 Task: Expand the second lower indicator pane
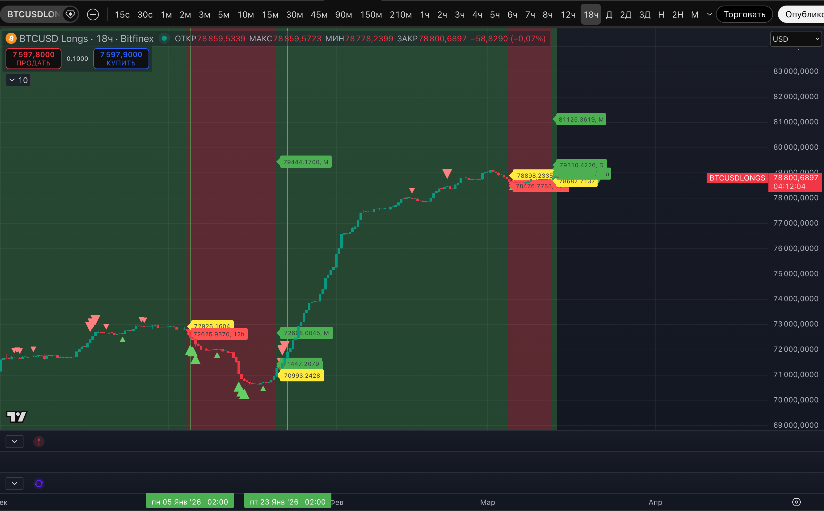pos(15,484)
